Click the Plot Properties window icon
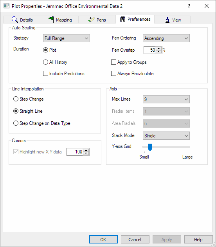This screenshot has width=216, height=247. click(x=6, y=6)
